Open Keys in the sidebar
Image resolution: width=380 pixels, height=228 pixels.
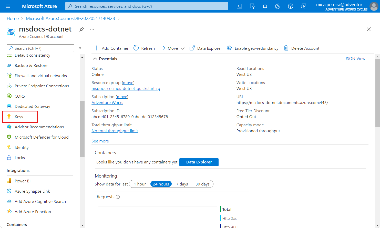19,117
